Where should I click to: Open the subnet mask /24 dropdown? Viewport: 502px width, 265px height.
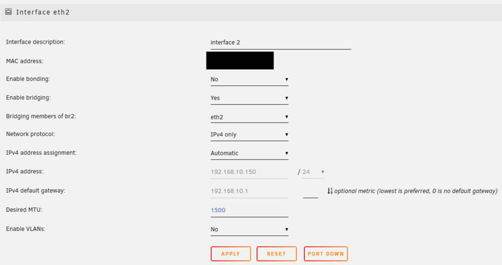coord(313,172)
